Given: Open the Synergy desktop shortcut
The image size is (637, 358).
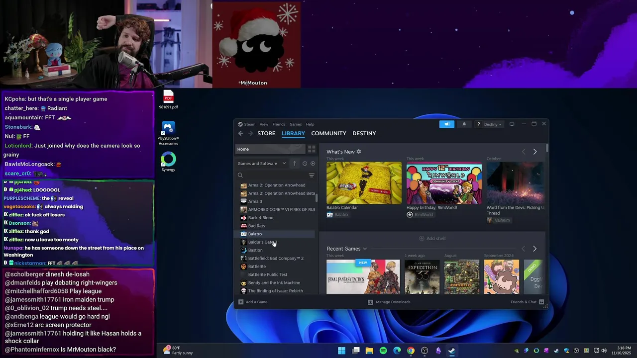Looking at the screenshot, I should click(x=168, y=162).
